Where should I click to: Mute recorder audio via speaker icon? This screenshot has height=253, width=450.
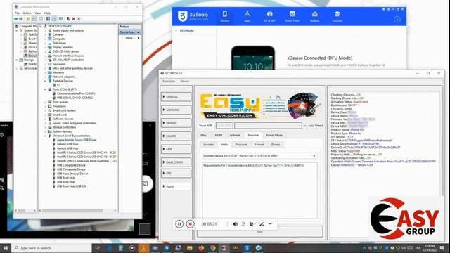pyautogui.click(x=235, y=224)
